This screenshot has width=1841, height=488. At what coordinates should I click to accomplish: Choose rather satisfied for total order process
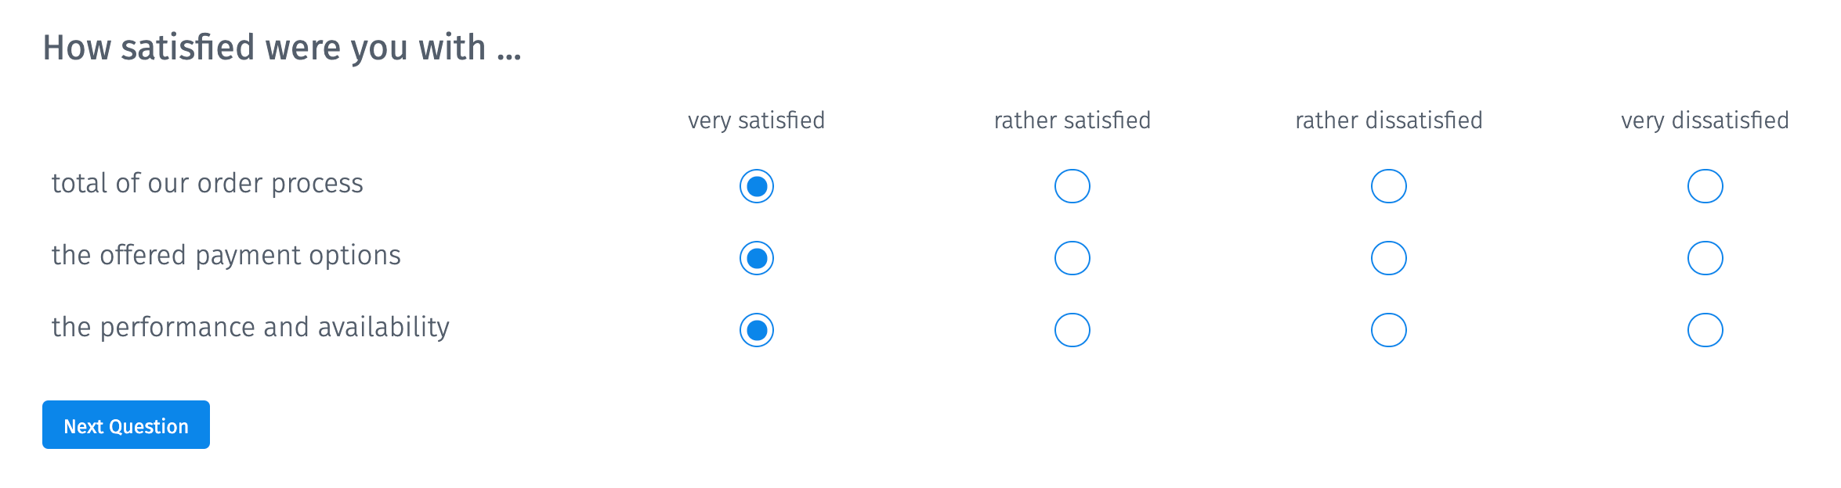tap(1072, 186)
